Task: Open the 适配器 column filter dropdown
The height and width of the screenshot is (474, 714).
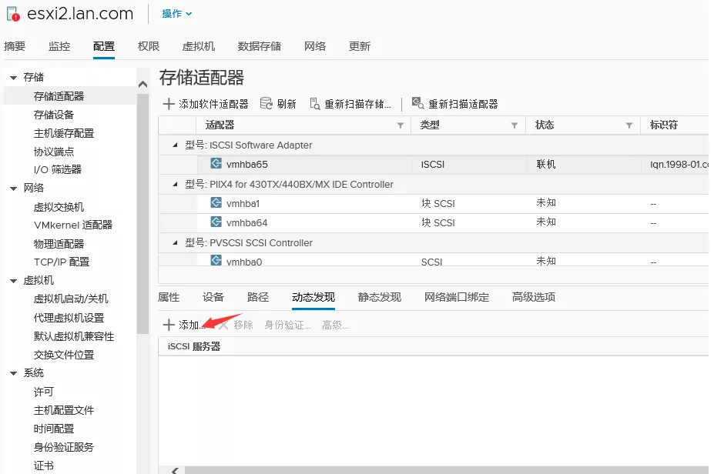Action: 400,125
